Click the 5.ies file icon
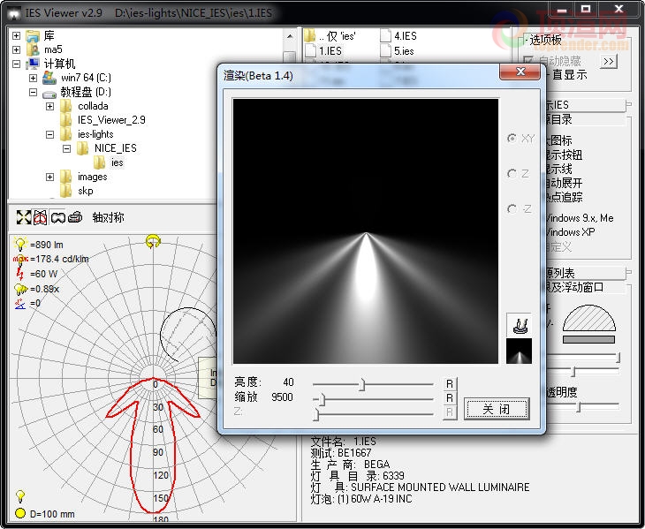The width and height of the screenshot is (645, 529). 385,50
